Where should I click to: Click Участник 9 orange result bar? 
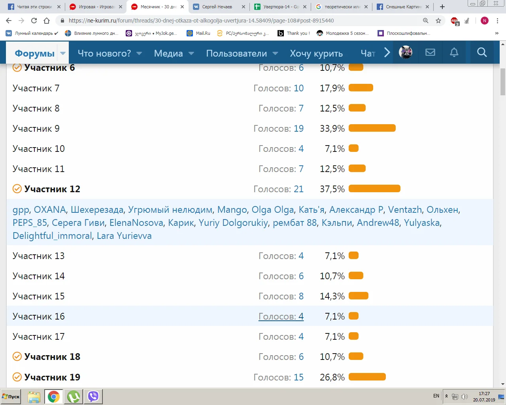[372, 128]
